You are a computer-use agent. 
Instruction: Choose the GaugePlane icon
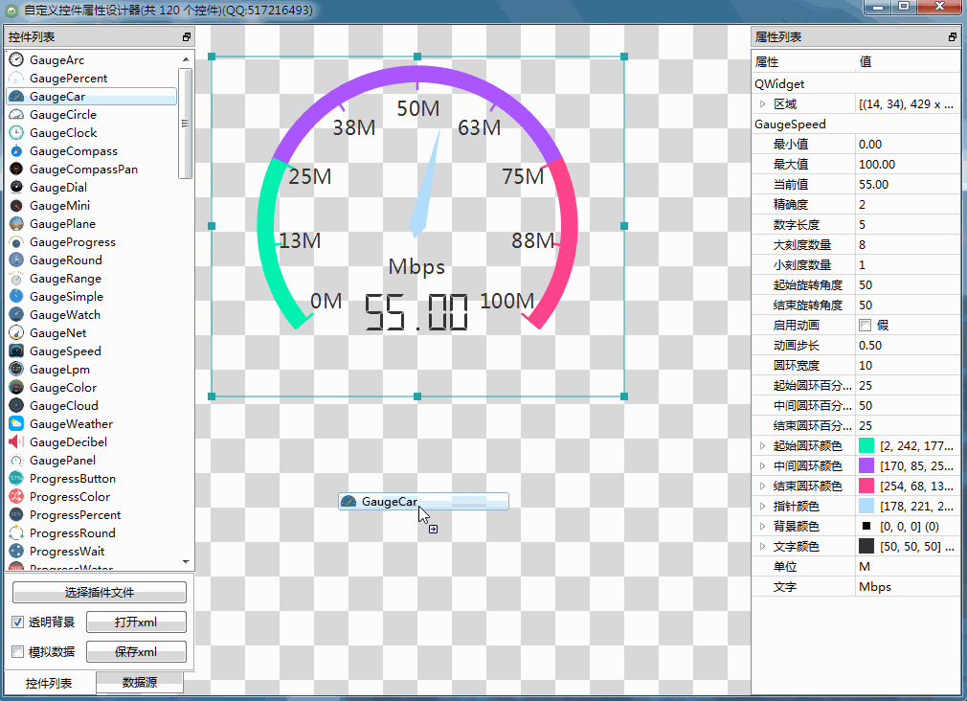pos(16,223)
